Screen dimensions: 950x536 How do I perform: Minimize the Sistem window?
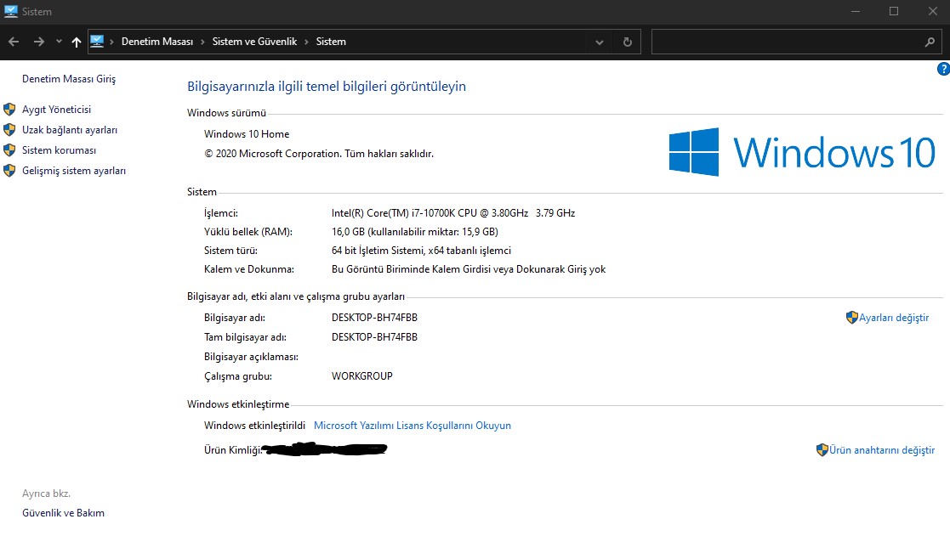856,12
